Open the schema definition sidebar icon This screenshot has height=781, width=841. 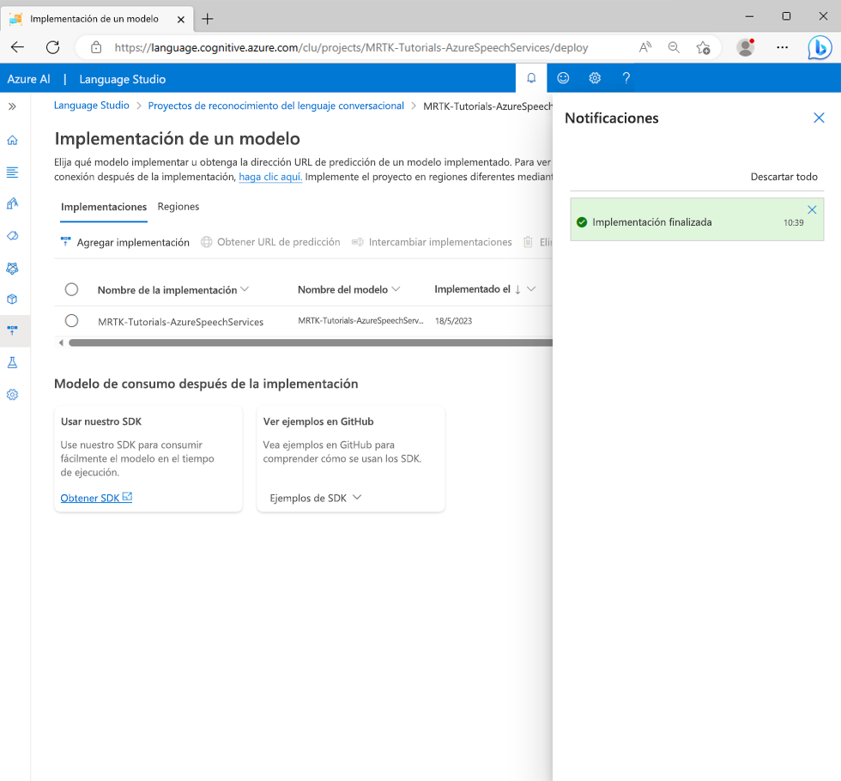(12, 173)
